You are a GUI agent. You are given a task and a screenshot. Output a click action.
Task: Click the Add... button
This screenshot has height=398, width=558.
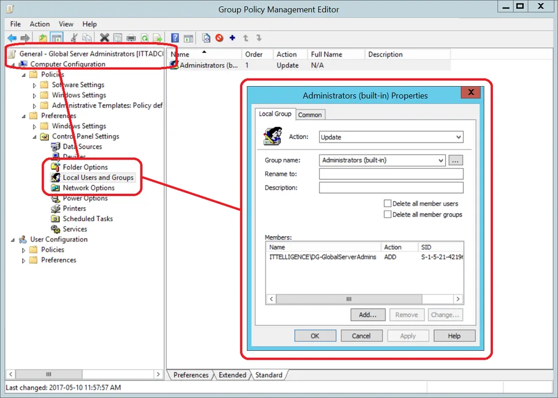[x=367, y=315]
